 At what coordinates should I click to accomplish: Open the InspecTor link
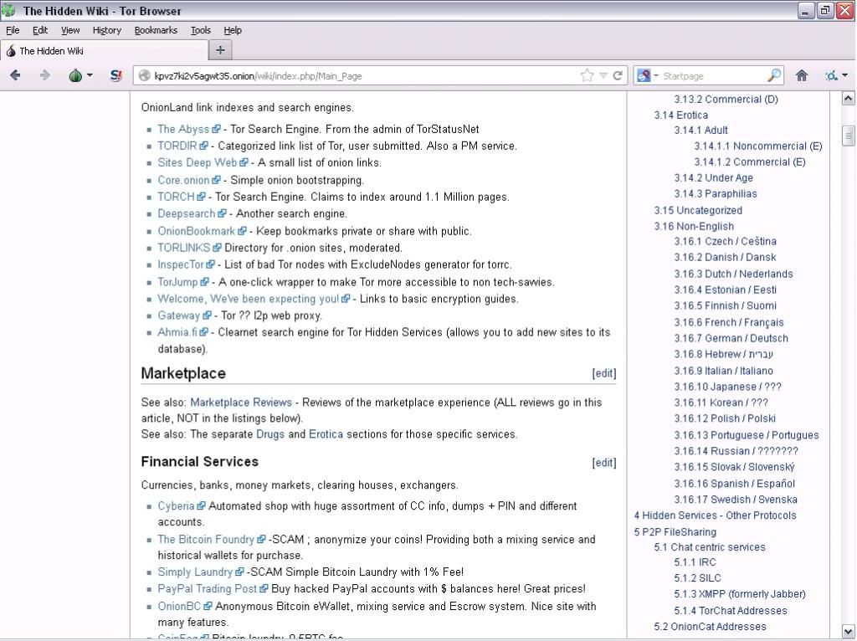181,264
